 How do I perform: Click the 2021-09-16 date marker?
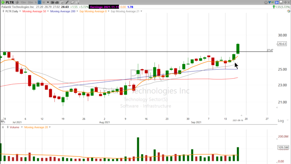pyautogui.click(x=238, y=121)
